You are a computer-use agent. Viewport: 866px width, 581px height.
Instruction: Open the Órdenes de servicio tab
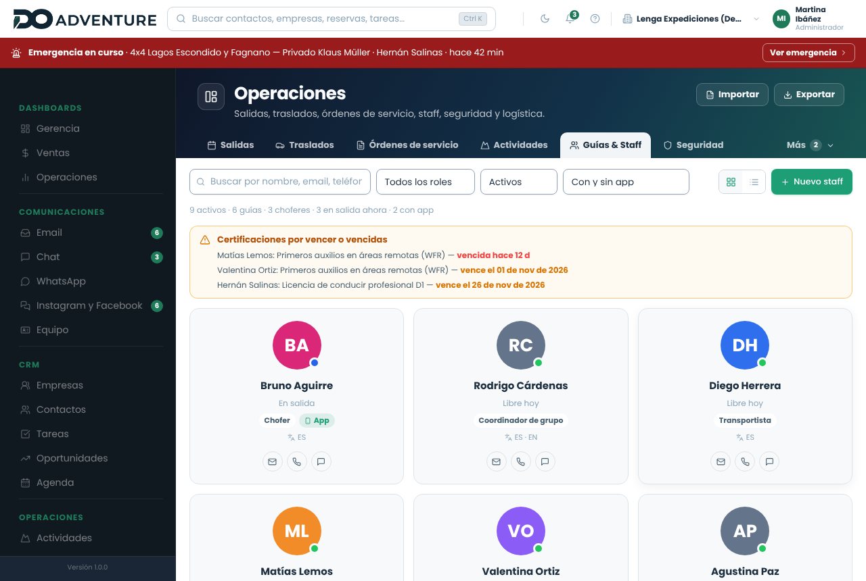(407, 145)
